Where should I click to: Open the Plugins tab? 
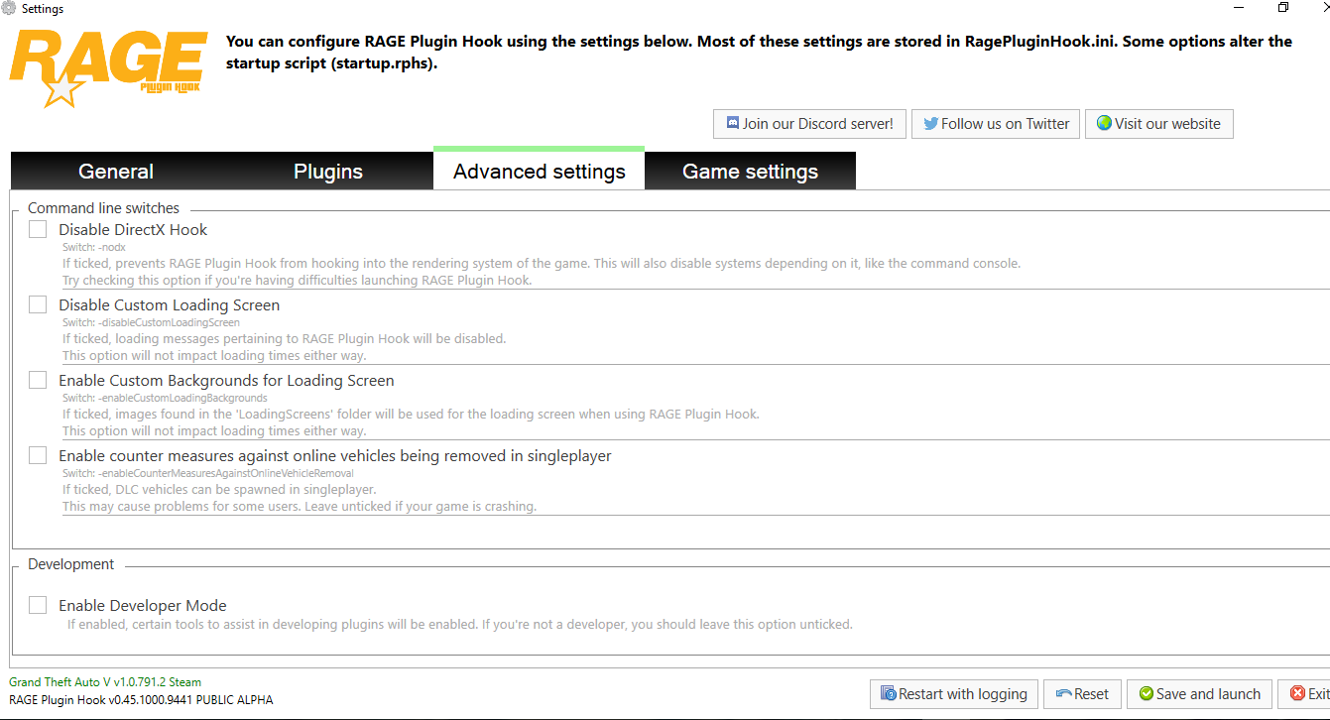pos(328,172)
